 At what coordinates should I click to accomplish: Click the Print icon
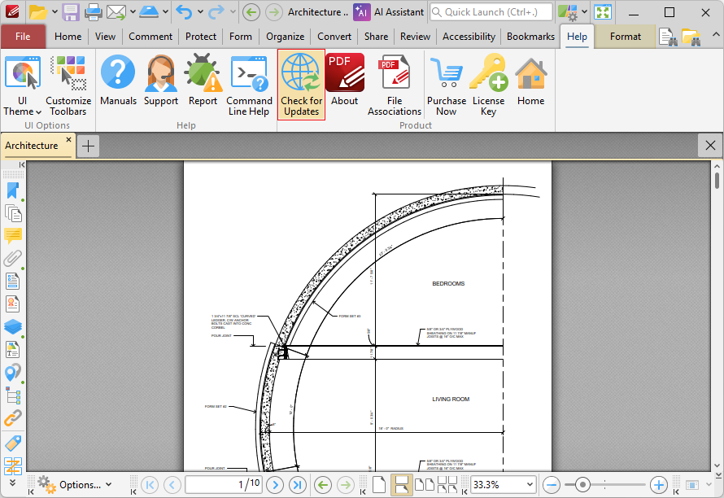pyautogui.click(x=94, y=12)
